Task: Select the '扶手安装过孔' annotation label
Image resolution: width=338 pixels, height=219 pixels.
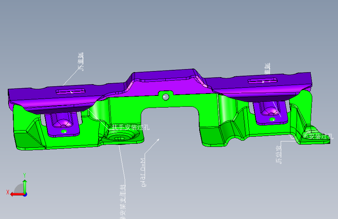Action: pos(131,127)
